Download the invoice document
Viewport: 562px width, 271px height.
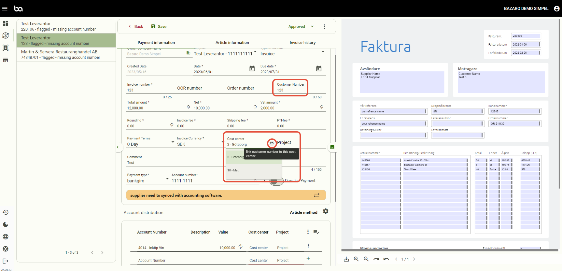[346, 259]
